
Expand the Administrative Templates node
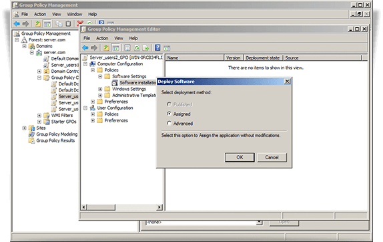click(x=100, y=96)
